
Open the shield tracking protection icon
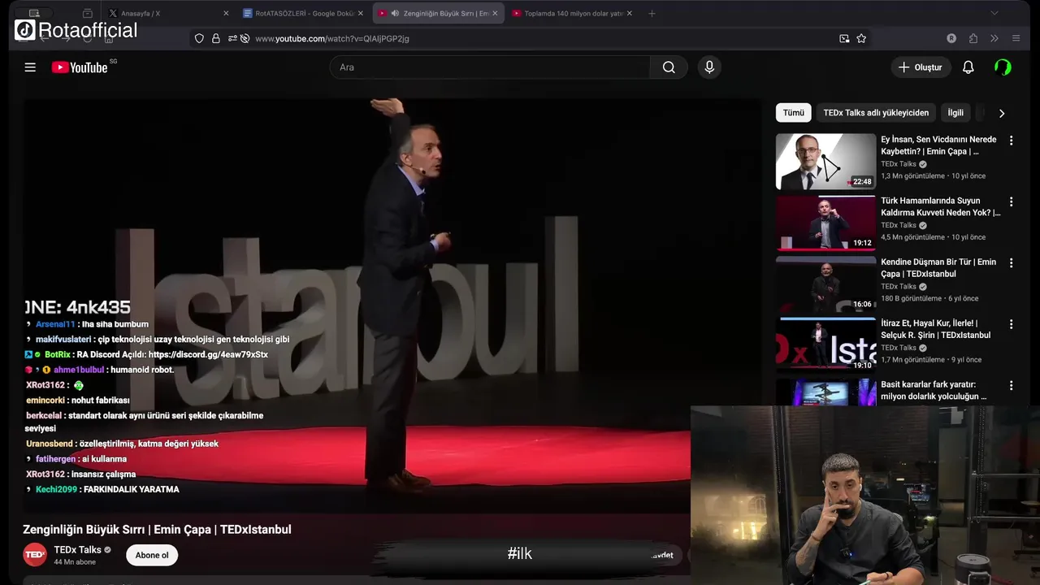click(199, 38)
